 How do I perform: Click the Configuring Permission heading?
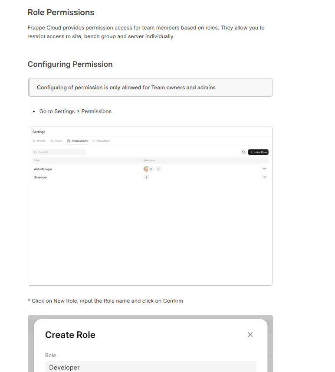coord(70,64)
